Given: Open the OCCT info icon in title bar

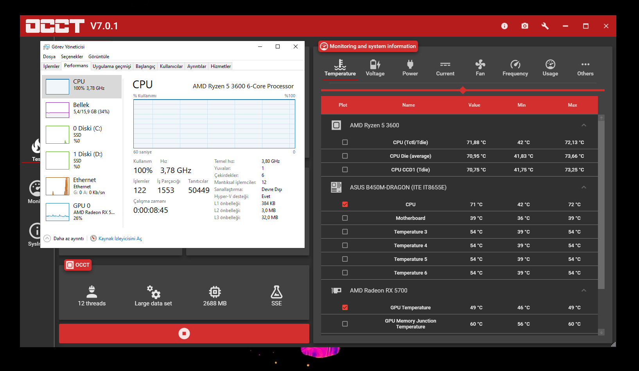Looking at the screenshot, I should pyautogui.click(x=504, y=26).
